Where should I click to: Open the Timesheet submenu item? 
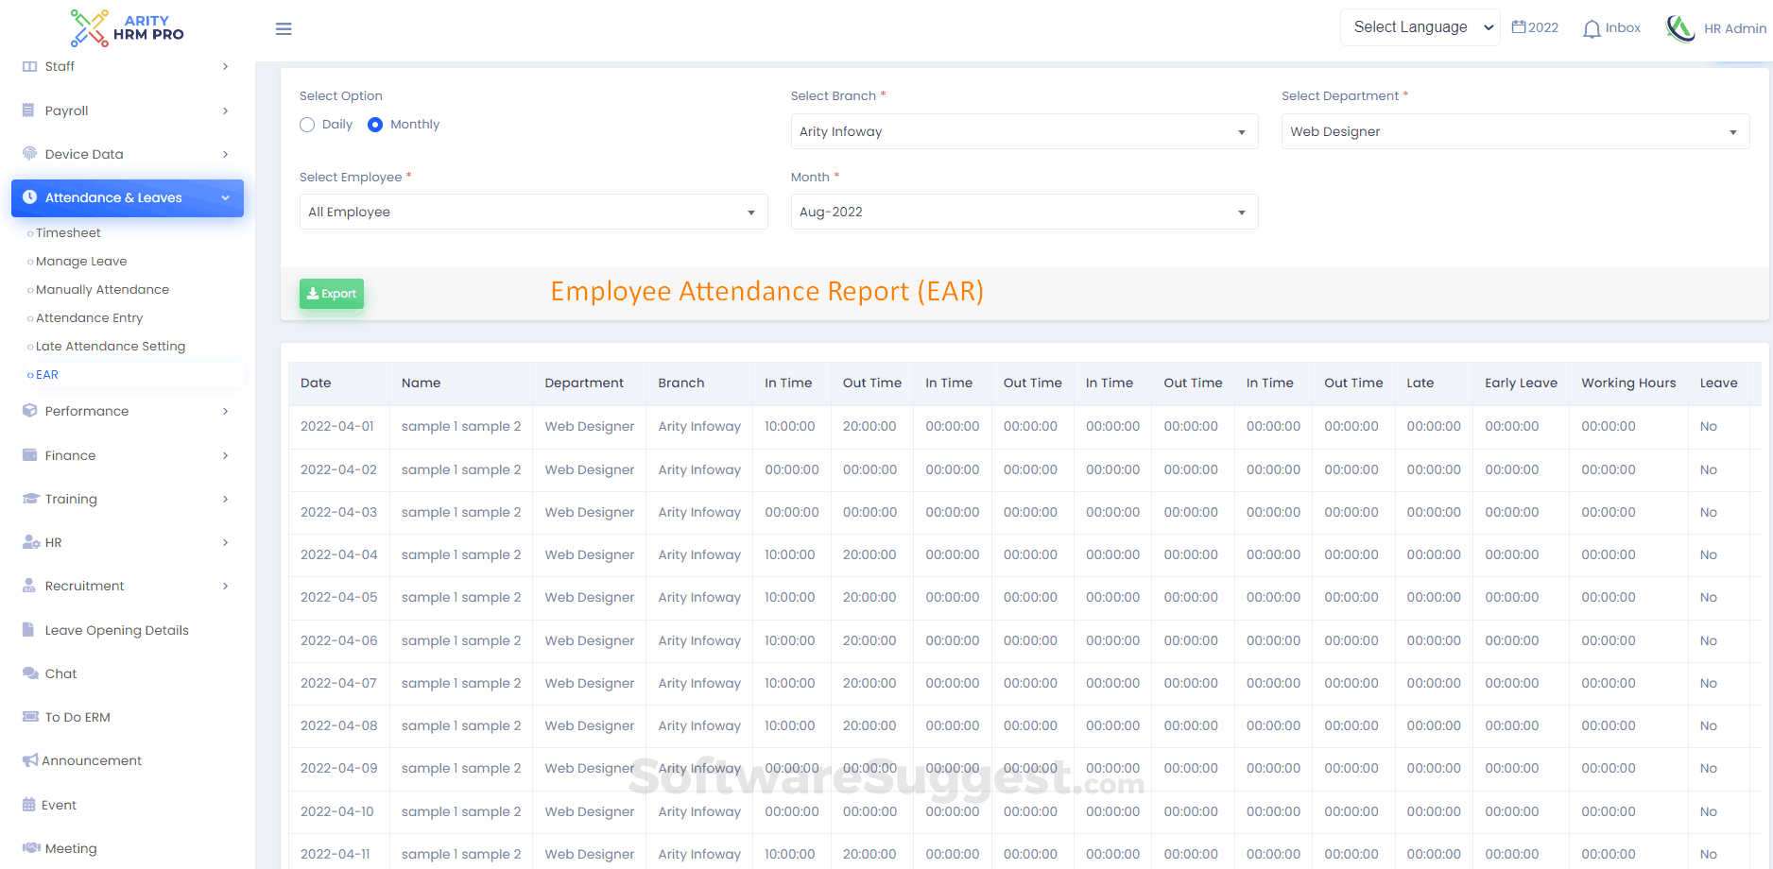click(x=68, y=232)
